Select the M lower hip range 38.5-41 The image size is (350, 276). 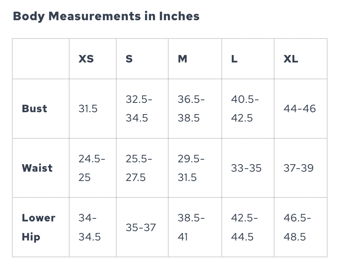(191, 227)
